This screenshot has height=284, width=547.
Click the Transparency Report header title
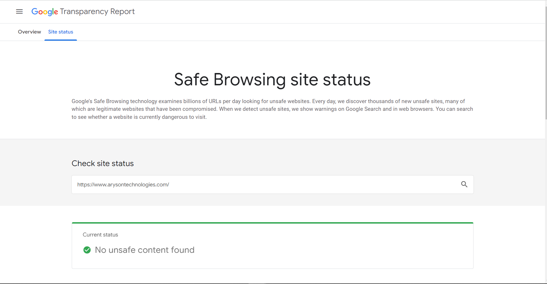pos(97,11)
